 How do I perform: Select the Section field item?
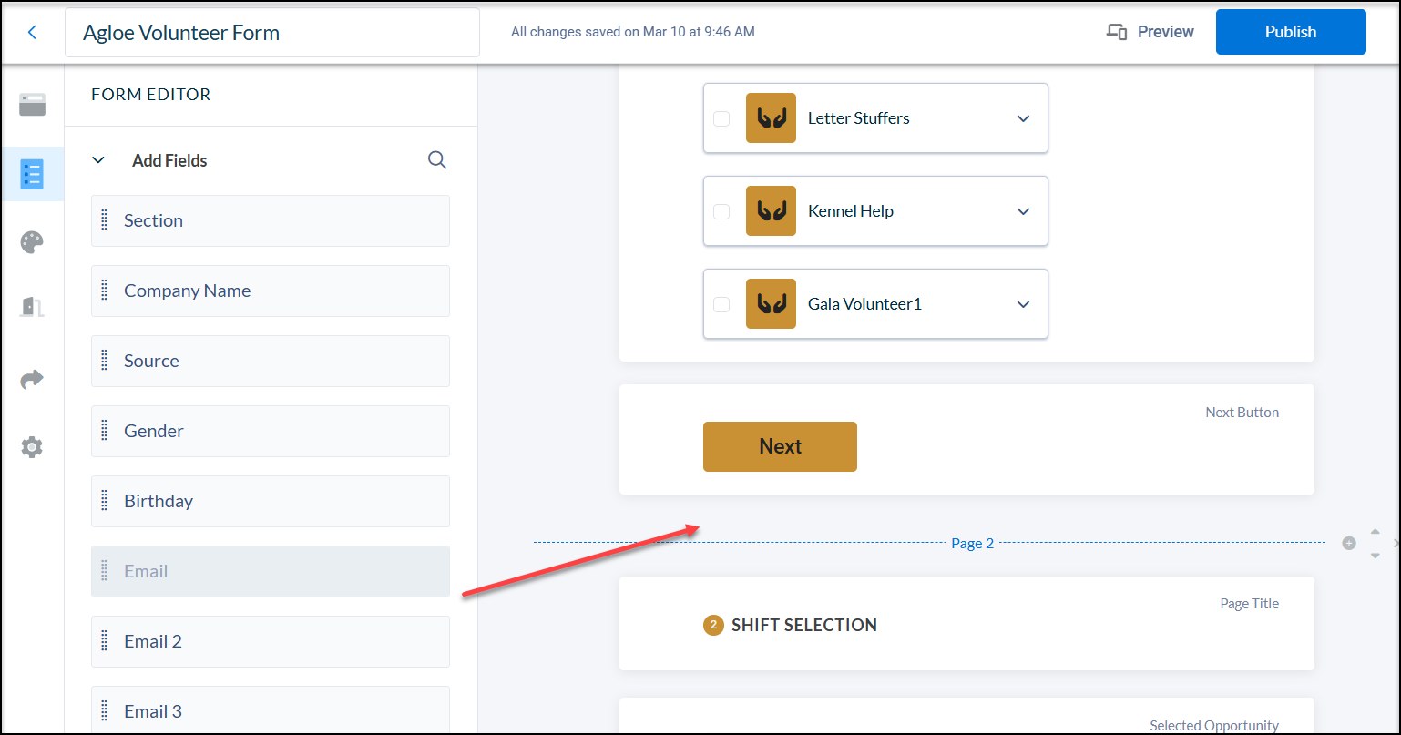tap(271, 220)
